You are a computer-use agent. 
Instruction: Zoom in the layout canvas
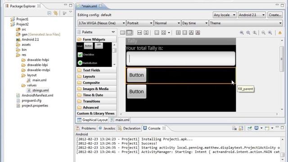tap(270, 33)
